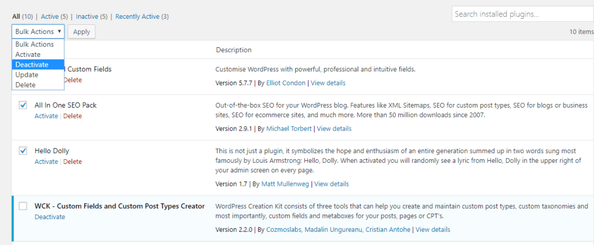Delete the Advanced Custom Fields plugin
Screen dimensions: 594x245
(x=73, y=80)
